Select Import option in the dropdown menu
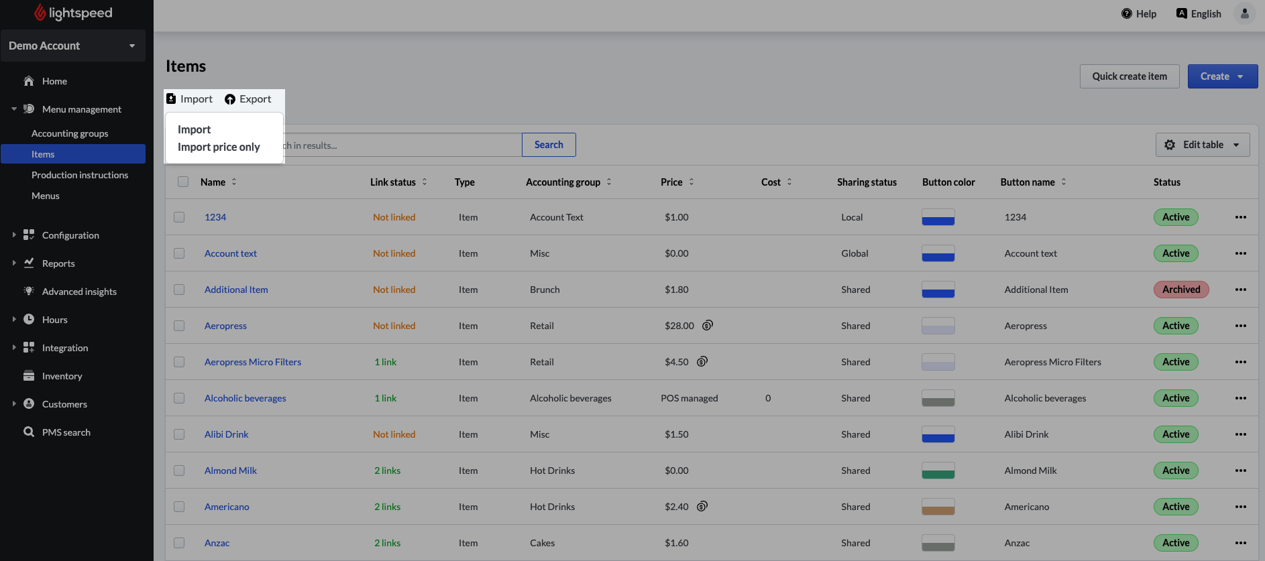 tap(195, 129)
